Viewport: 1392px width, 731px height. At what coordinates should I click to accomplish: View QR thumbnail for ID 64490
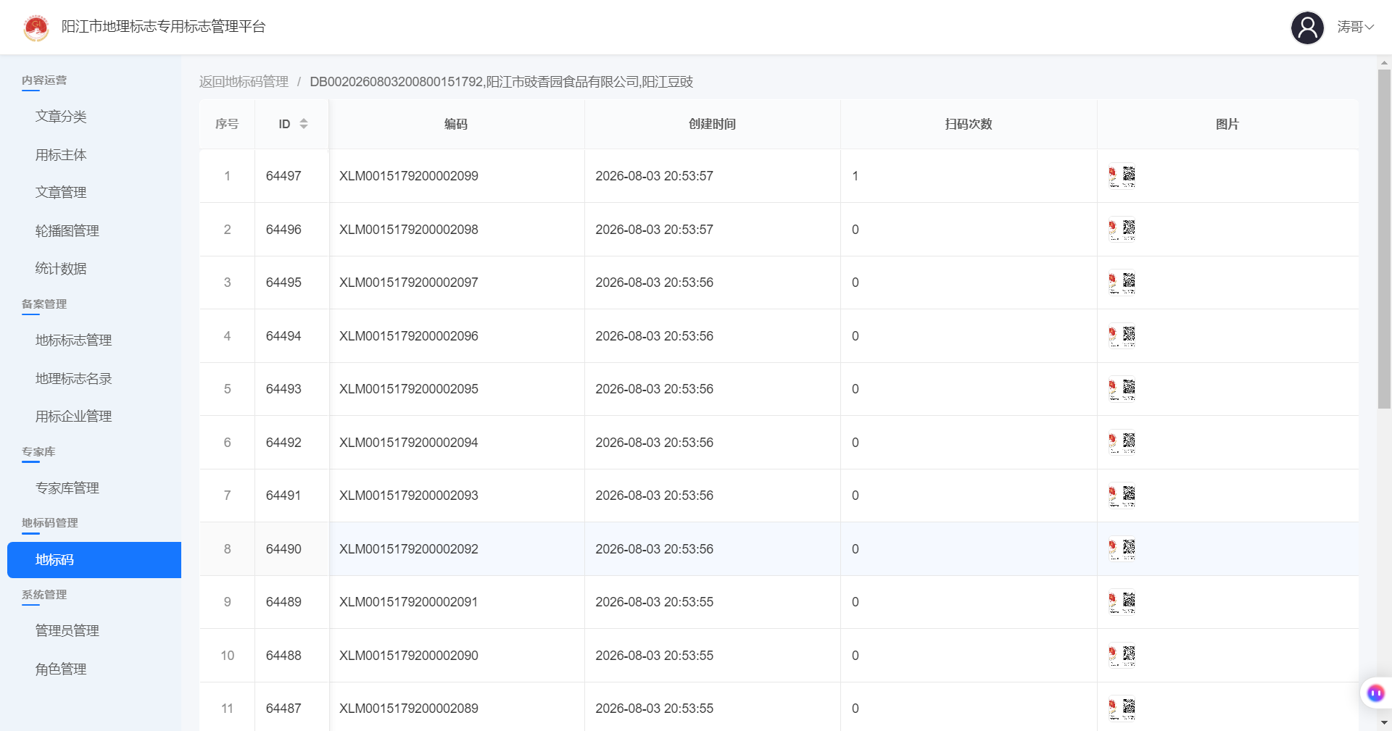1122,549
